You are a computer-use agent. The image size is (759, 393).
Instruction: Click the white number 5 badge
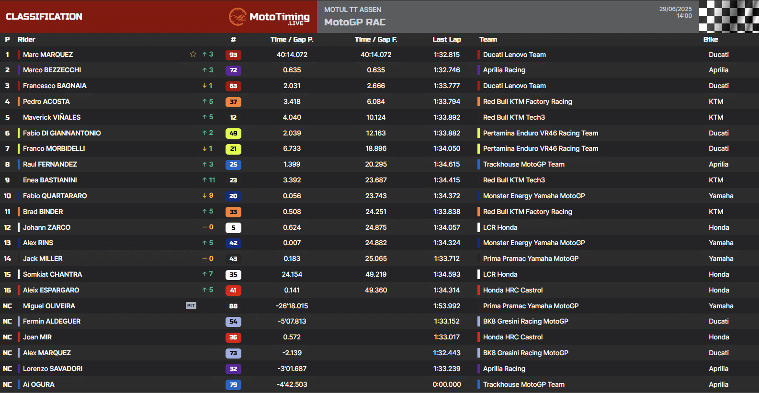click(233, 228)
